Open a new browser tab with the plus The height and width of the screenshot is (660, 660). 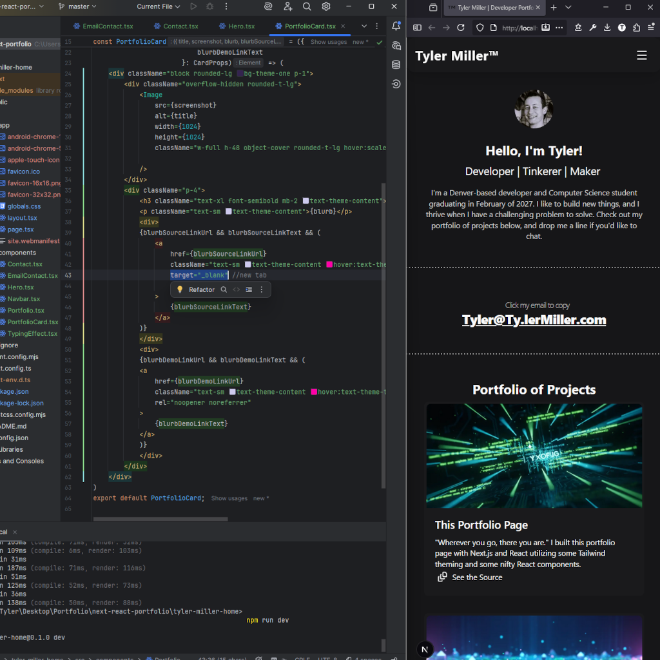click(554, 8)
